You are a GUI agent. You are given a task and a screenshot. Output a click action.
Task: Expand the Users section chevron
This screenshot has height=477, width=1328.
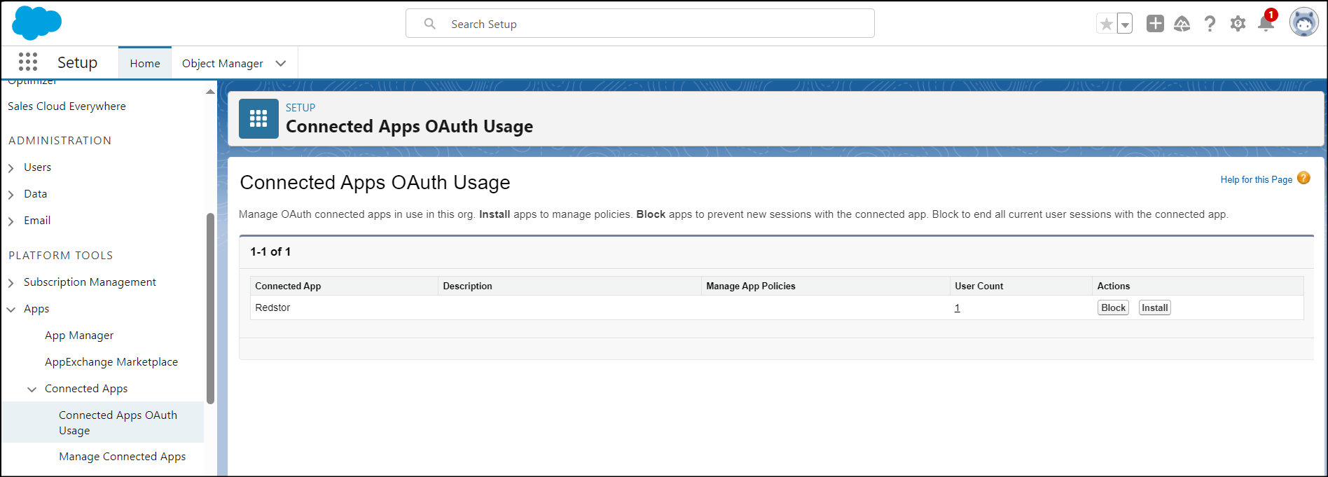click(11, 167)
